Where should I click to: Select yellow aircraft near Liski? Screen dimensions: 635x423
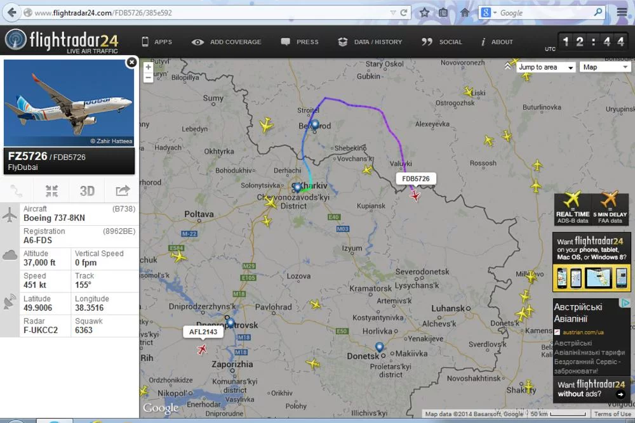(469, 92)
